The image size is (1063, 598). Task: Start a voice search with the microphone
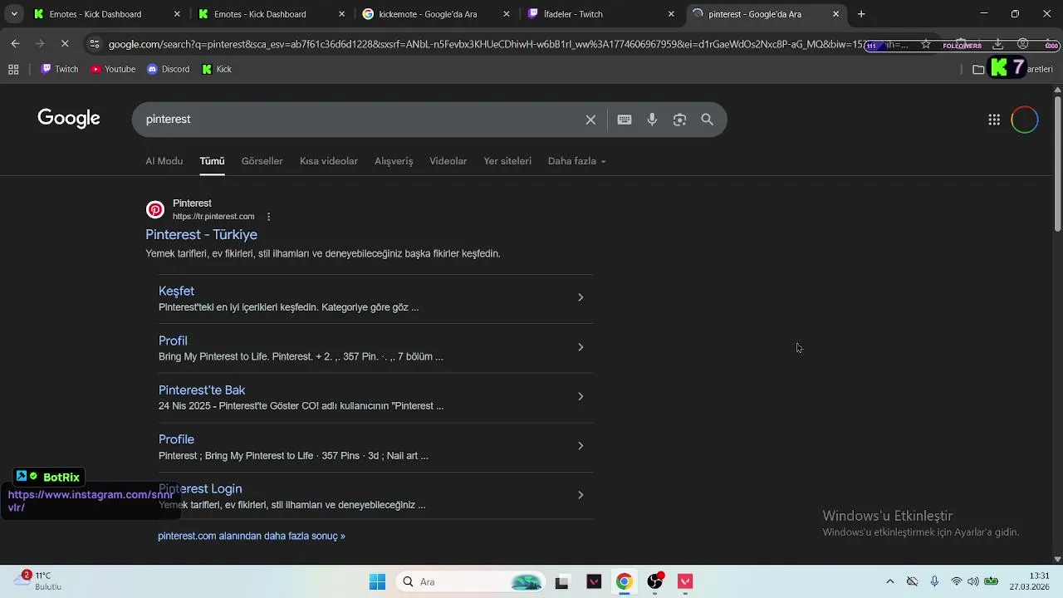tap(652, 120)
